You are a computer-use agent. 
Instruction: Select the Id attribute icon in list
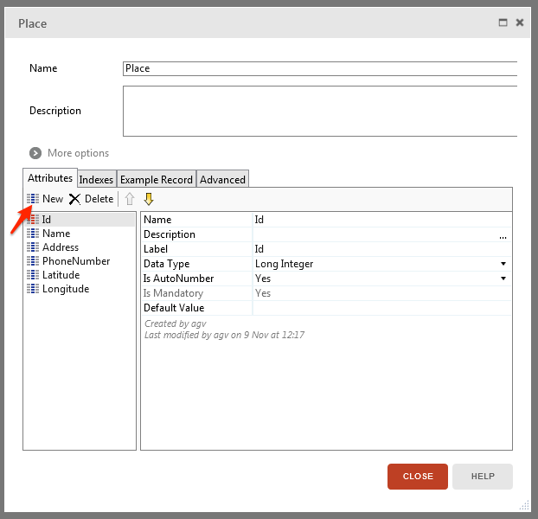[33, 220]
